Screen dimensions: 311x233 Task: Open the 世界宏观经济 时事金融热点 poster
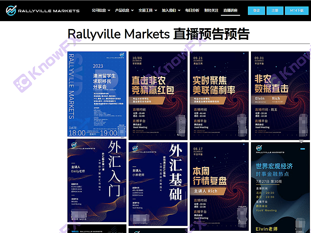pos(280,187)
